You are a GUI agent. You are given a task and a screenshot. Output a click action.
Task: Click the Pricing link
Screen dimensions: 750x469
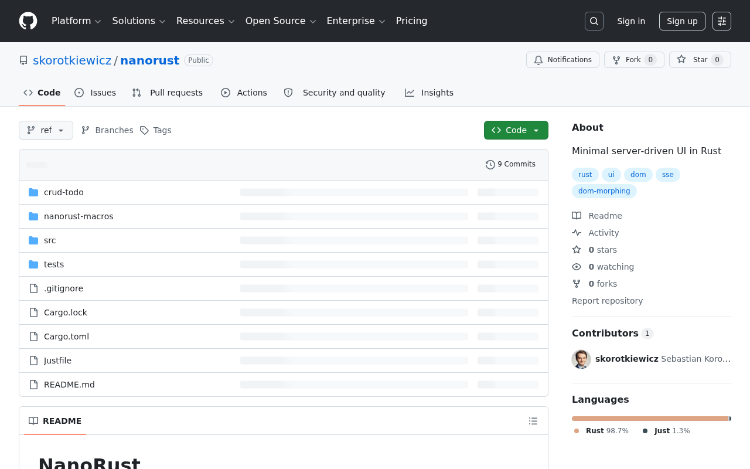tap(412, 21)
